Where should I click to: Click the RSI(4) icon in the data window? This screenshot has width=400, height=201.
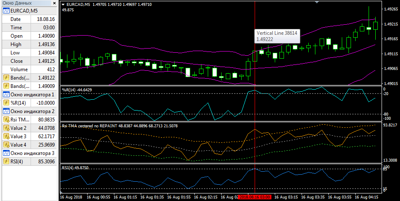click(6, 162)
